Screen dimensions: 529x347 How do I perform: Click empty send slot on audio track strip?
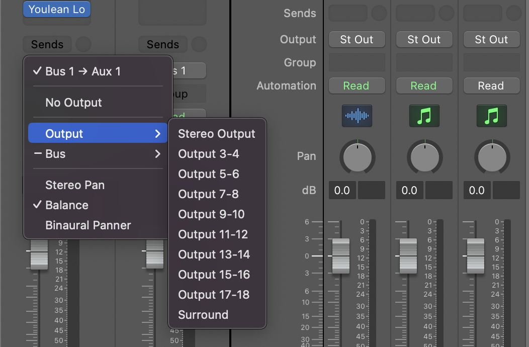(x=348, y=13)
